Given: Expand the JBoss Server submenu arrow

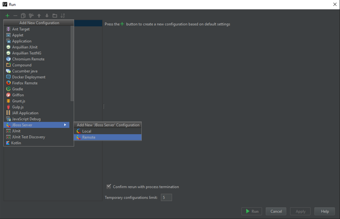Looking at the screenshot, I should [x=65, y=125].
